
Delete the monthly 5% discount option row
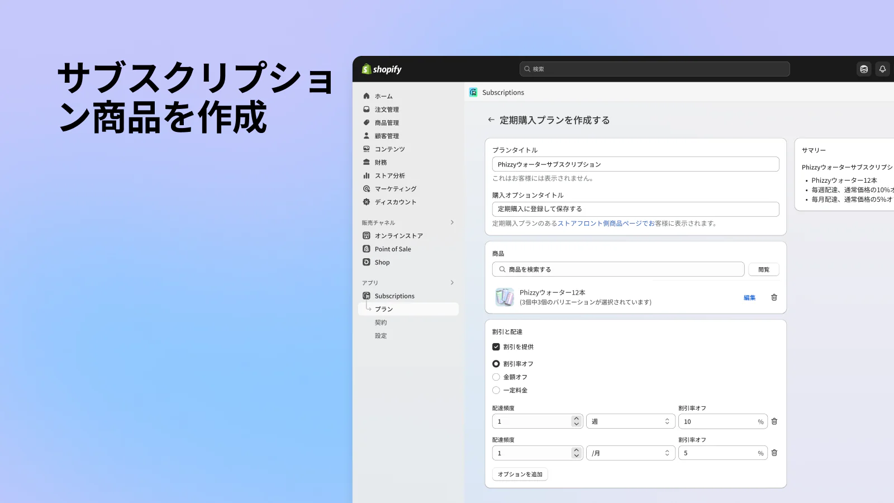774,453
